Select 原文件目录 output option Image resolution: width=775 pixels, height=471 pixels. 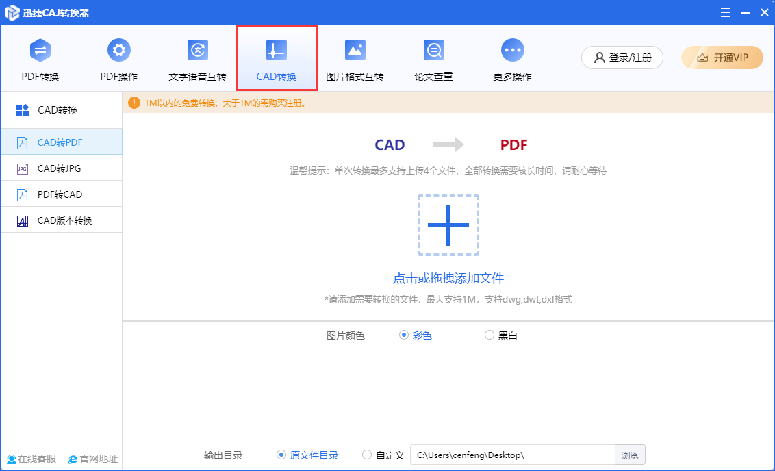click(x=281, y=455)
